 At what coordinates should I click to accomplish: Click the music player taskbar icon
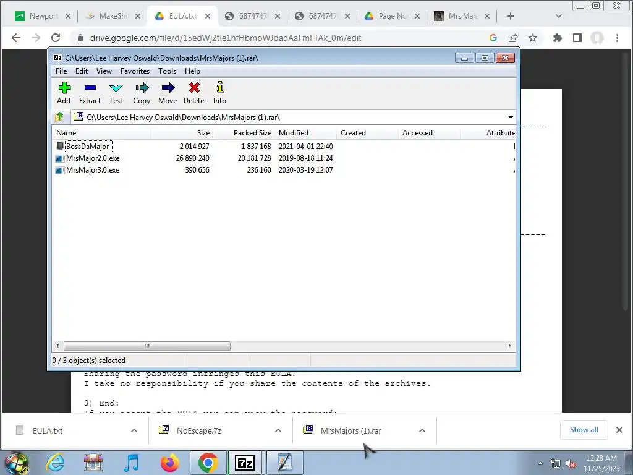point(132,463)
